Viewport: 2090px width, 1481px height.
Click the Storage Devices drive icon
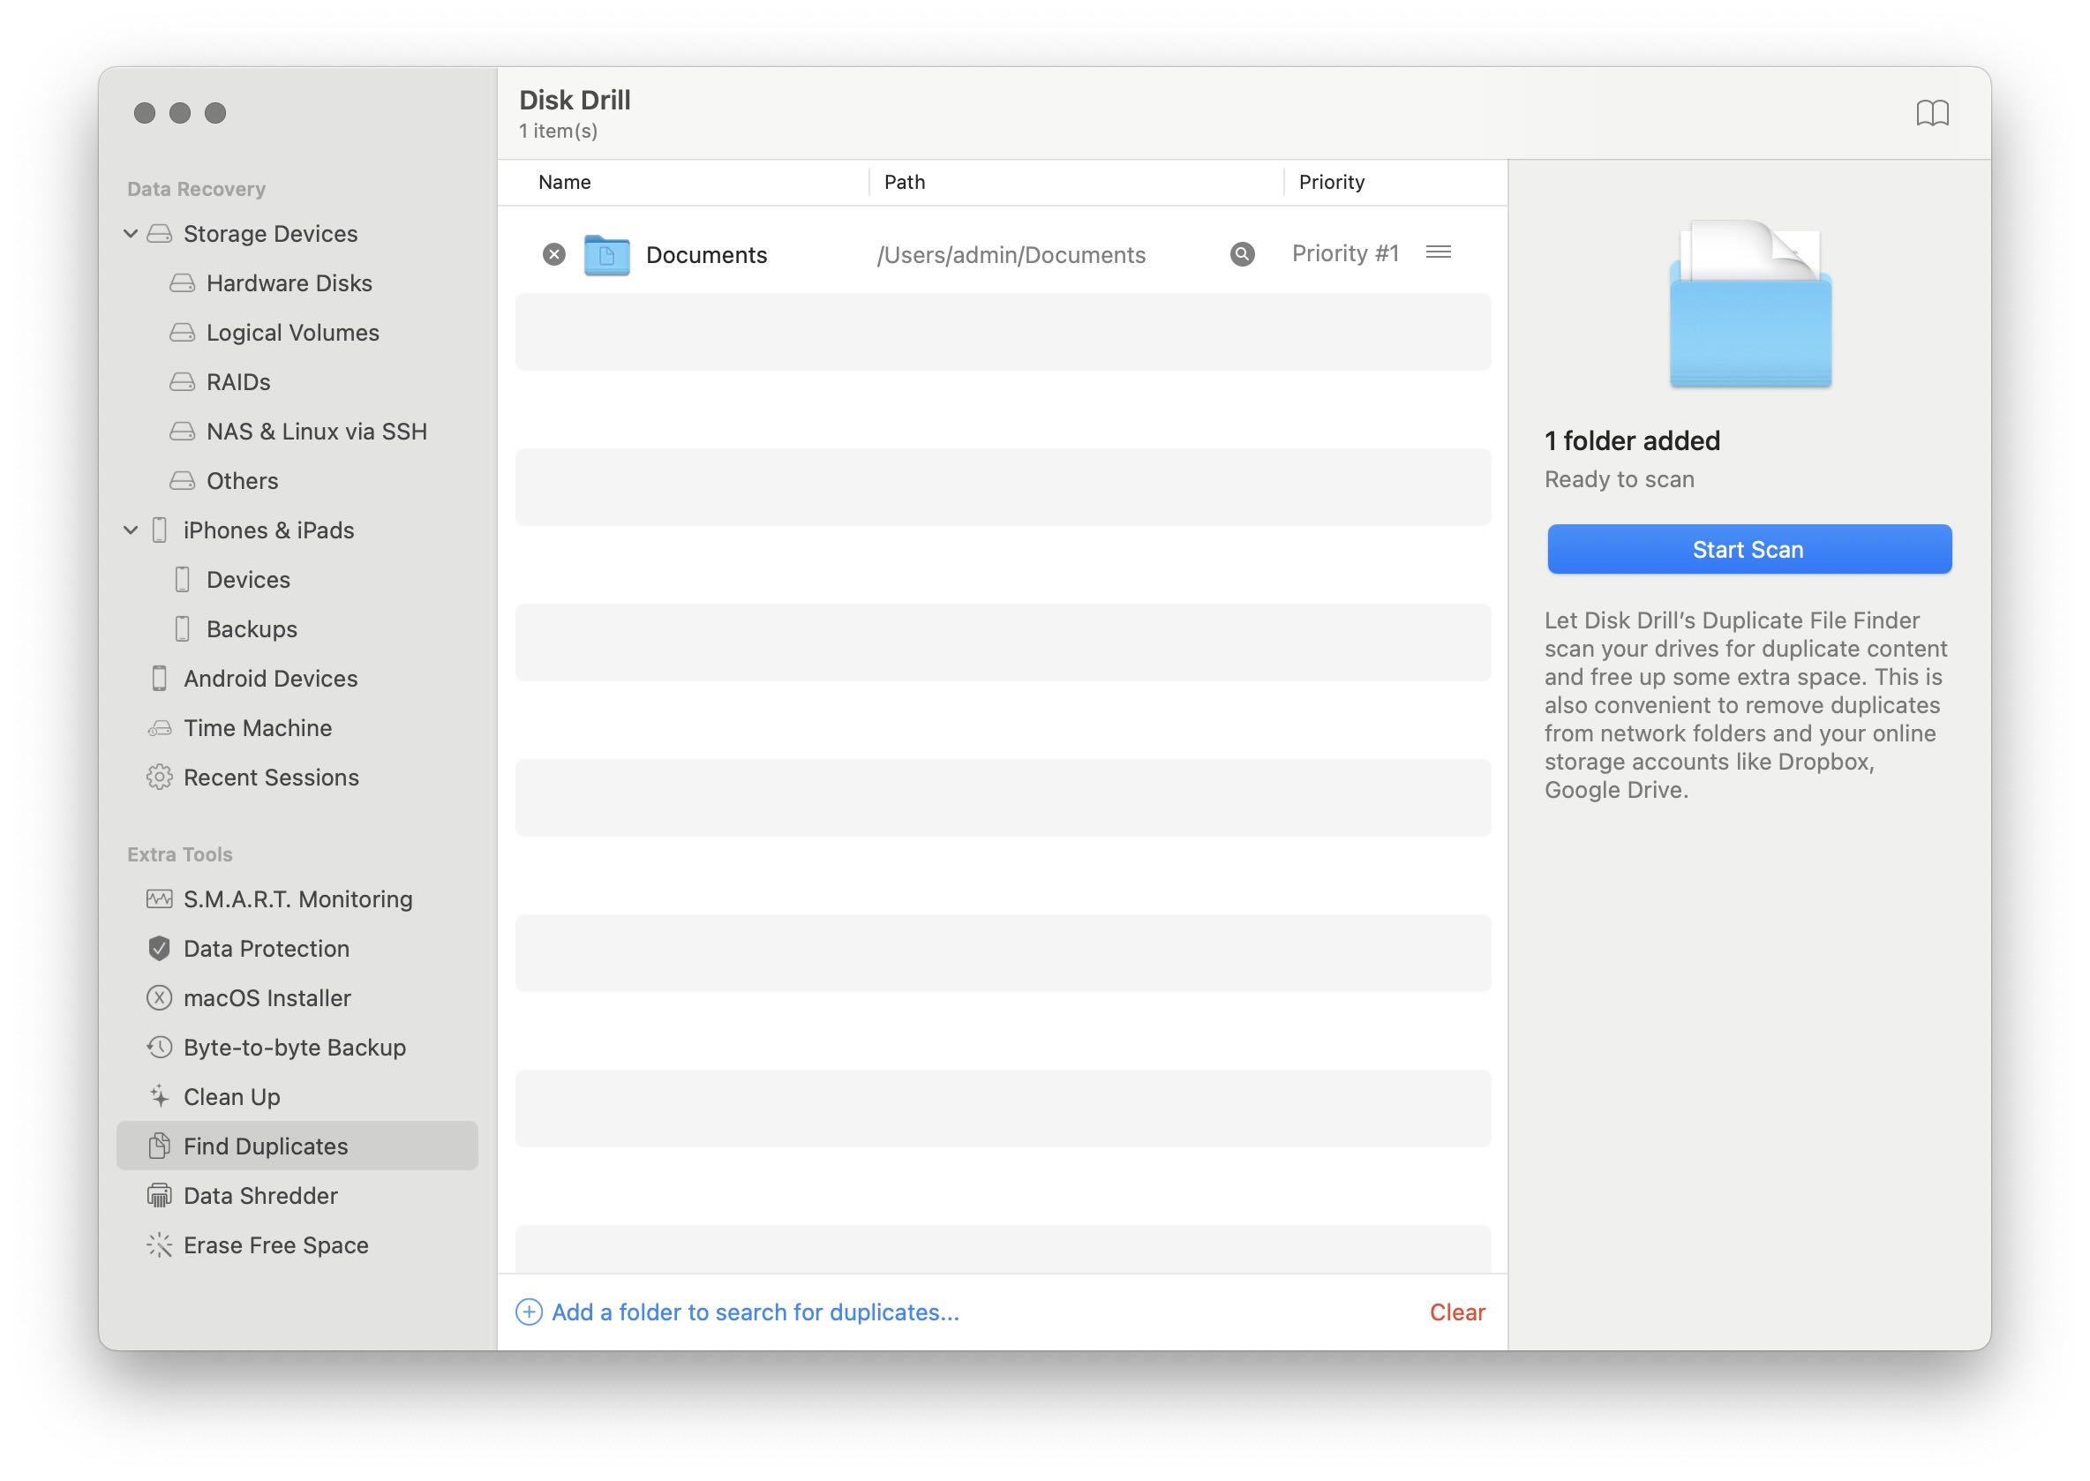[x=160, y=234]
